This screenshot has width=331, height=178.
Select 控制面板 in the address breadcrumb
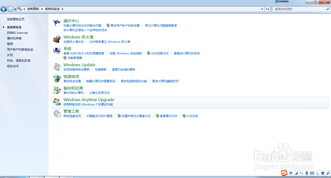pyautogui.click(x=33, y=9)
